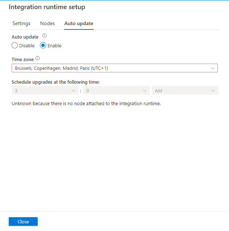Click the Enable label text
Viewport: 229px width, 231px height.
coord(54,46)
